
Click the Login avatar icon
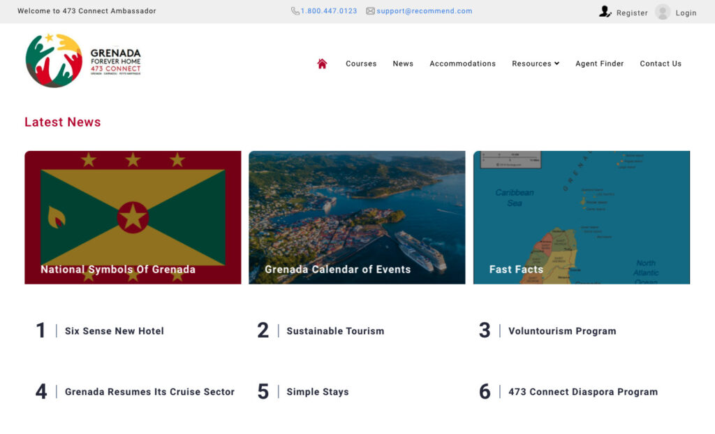663,12
